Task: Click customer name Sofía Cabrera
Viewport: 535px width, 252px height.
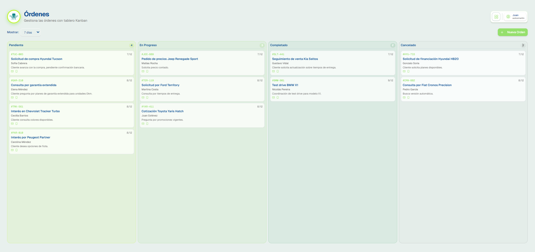Action: pyautogui.click(x=19, y=63)
